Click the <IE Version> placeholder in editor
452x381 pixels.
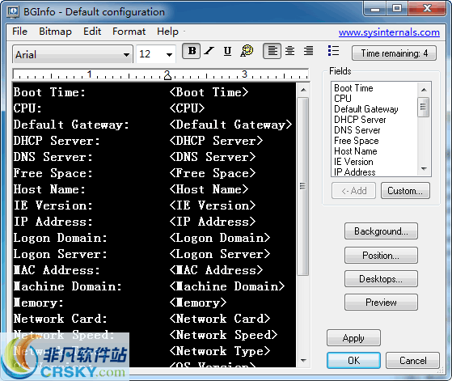tap(213, 205)
